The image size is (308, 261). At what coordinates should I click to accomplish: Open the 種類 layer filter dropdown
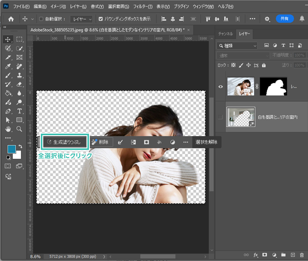coord(237,46)
